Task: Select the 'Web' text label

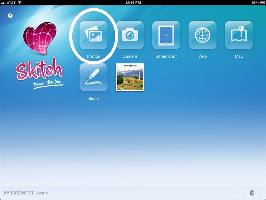Action: [x=202, y=56]
